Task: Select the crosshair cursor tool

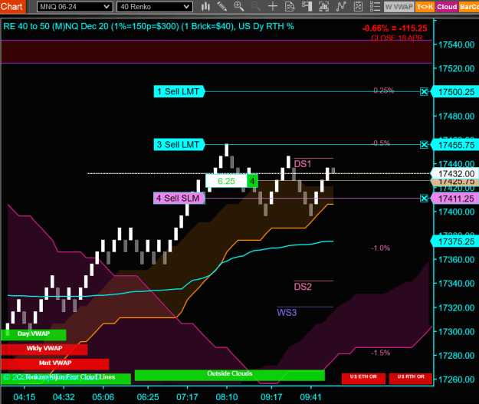Action: coord(273,6)
